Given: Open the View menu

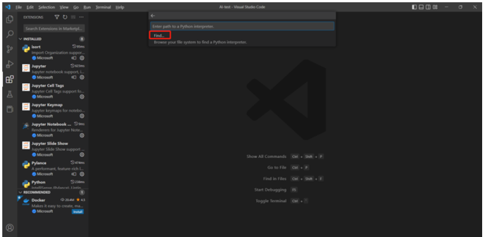Looking at the screenshot, I should [x=64, y=7].
